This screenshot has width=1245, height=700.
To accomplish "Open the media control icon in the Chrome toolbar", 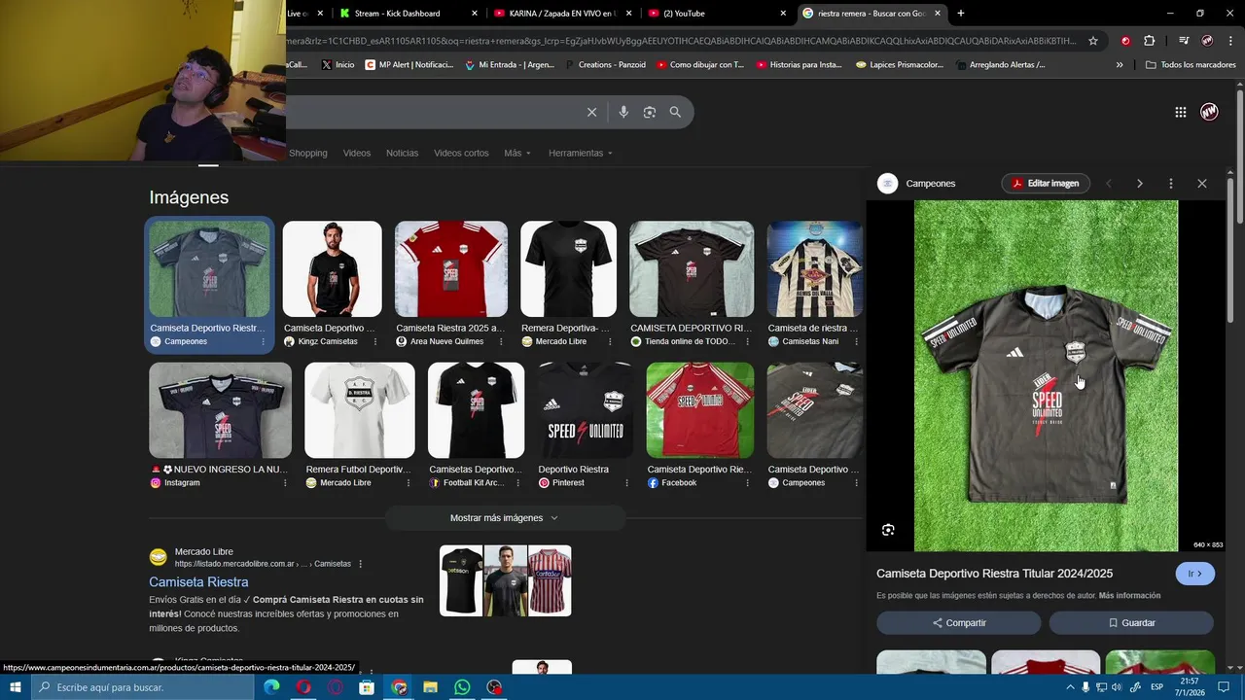I will (x=1184, y=41).
